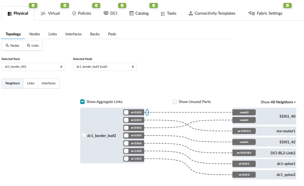Tick the dc1_border_leaf2 node checkbox
Viewport: 304px width, 186px height.
(84, 135)
